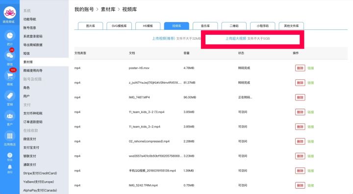Delete the 81.37MB video file
This screenshot has height=194, width=353.
click(300, 83)
